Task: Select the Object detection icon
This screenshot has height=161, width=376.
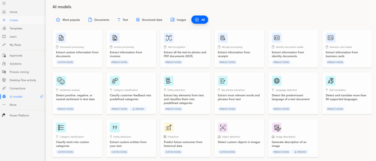Action: [x=223, y=128]
